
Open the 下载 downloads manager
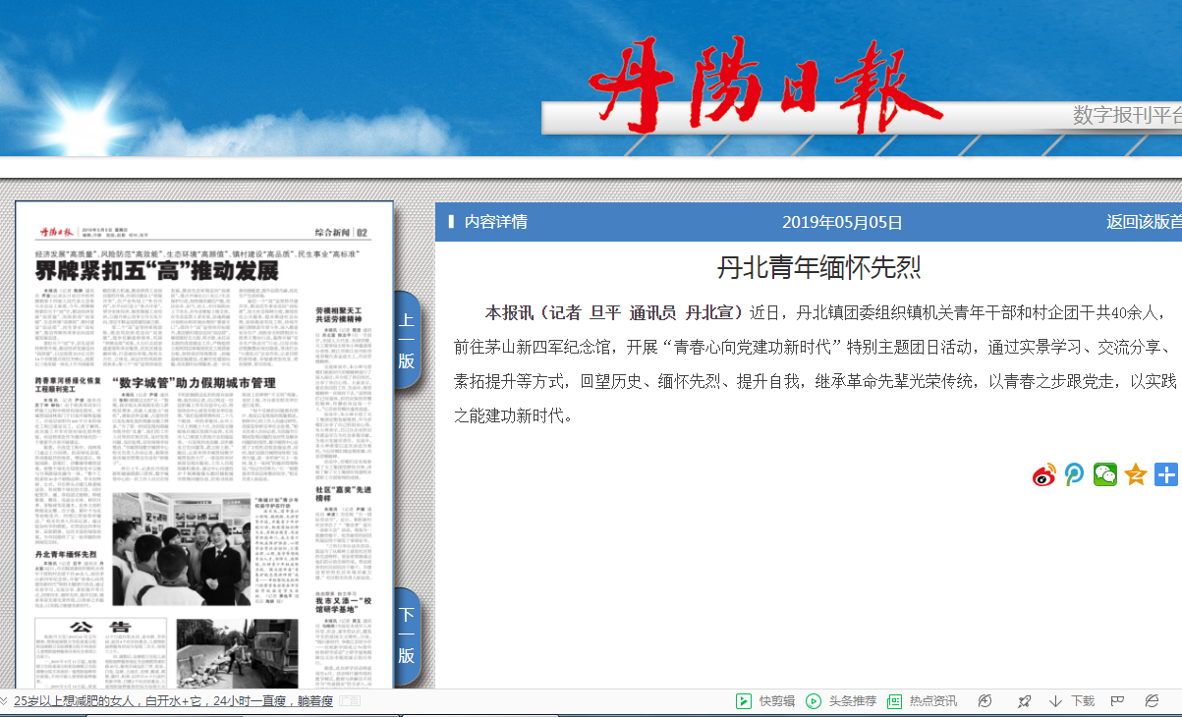click(x=1072, y=701)
